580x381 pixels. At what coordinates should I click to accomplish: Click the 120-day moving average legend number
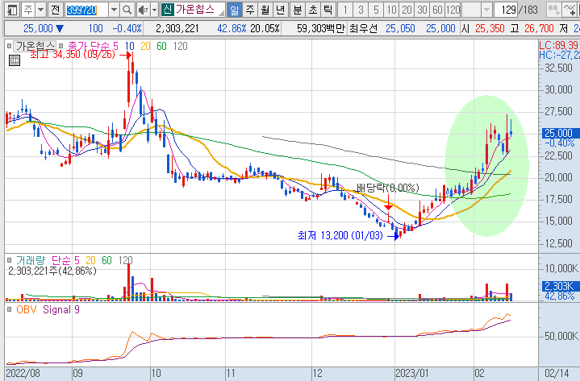pyautogui.click(x=180, y=46)
